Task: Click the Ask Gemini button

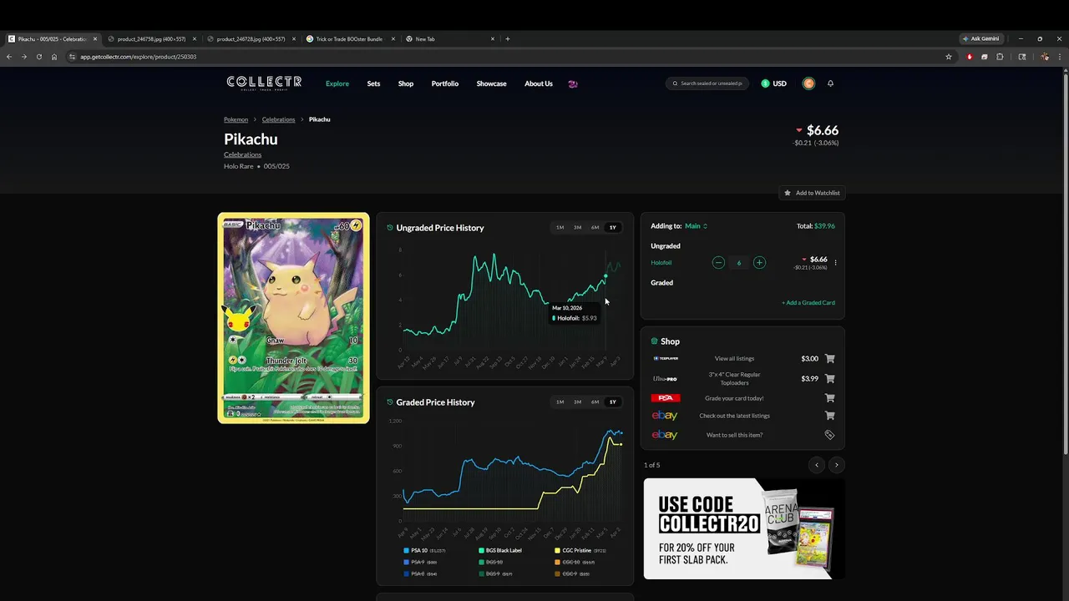Action: click(x=981, y=38)
